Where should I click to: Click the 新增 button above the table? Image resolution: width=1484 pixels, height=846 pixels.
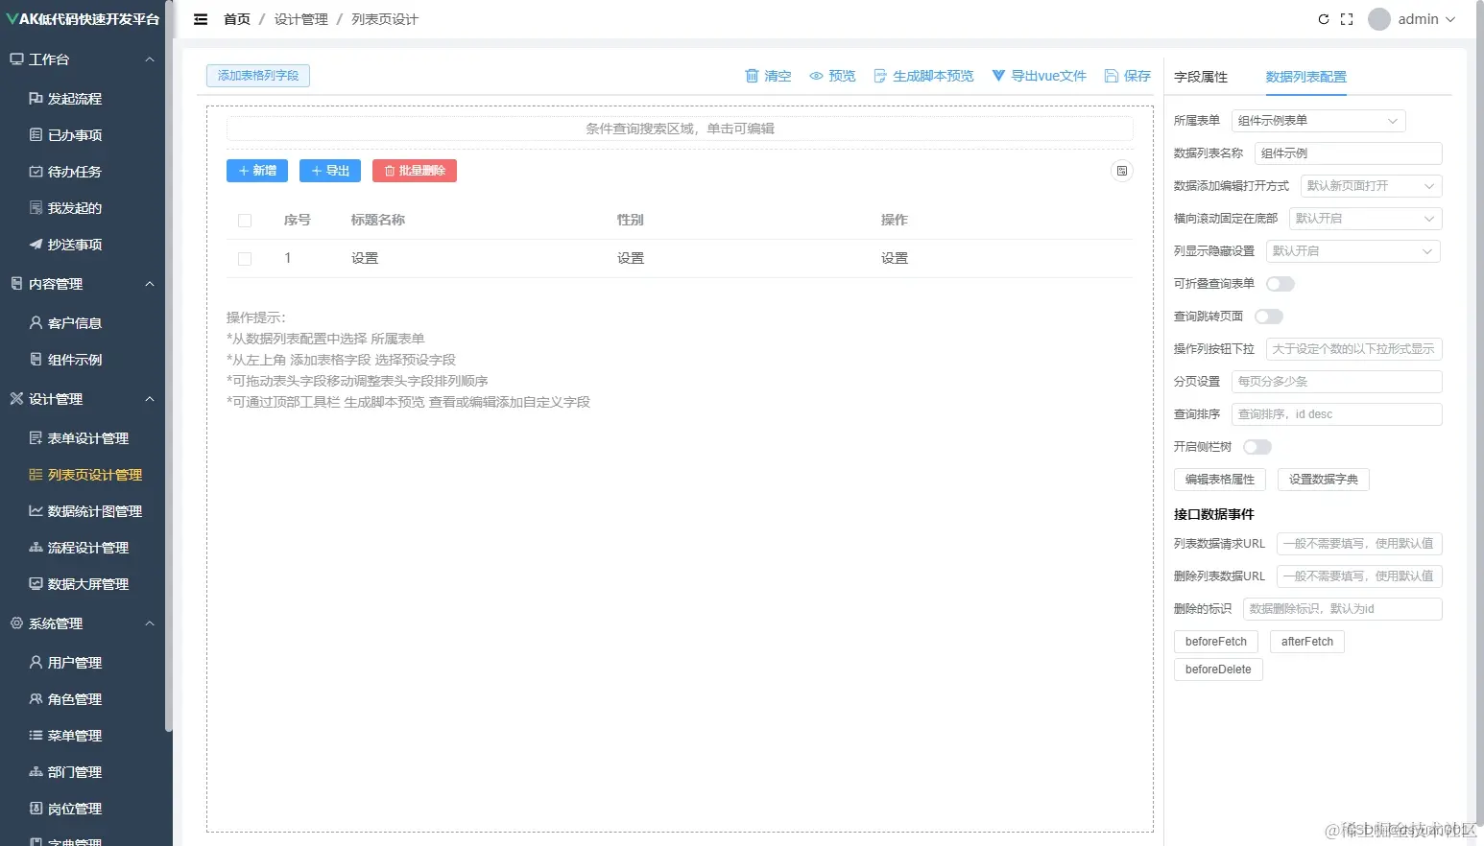pyautogui.click(x=256, y=171)
